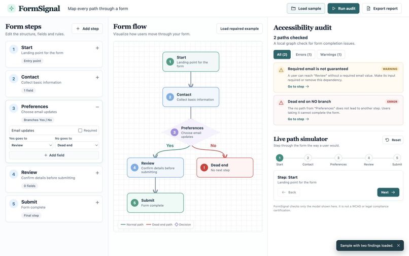Image resolution: width=409 pixels, height=256 pixels.
Task: Click the 'Branches Yes / No' tag
Action: pos(38,120)
